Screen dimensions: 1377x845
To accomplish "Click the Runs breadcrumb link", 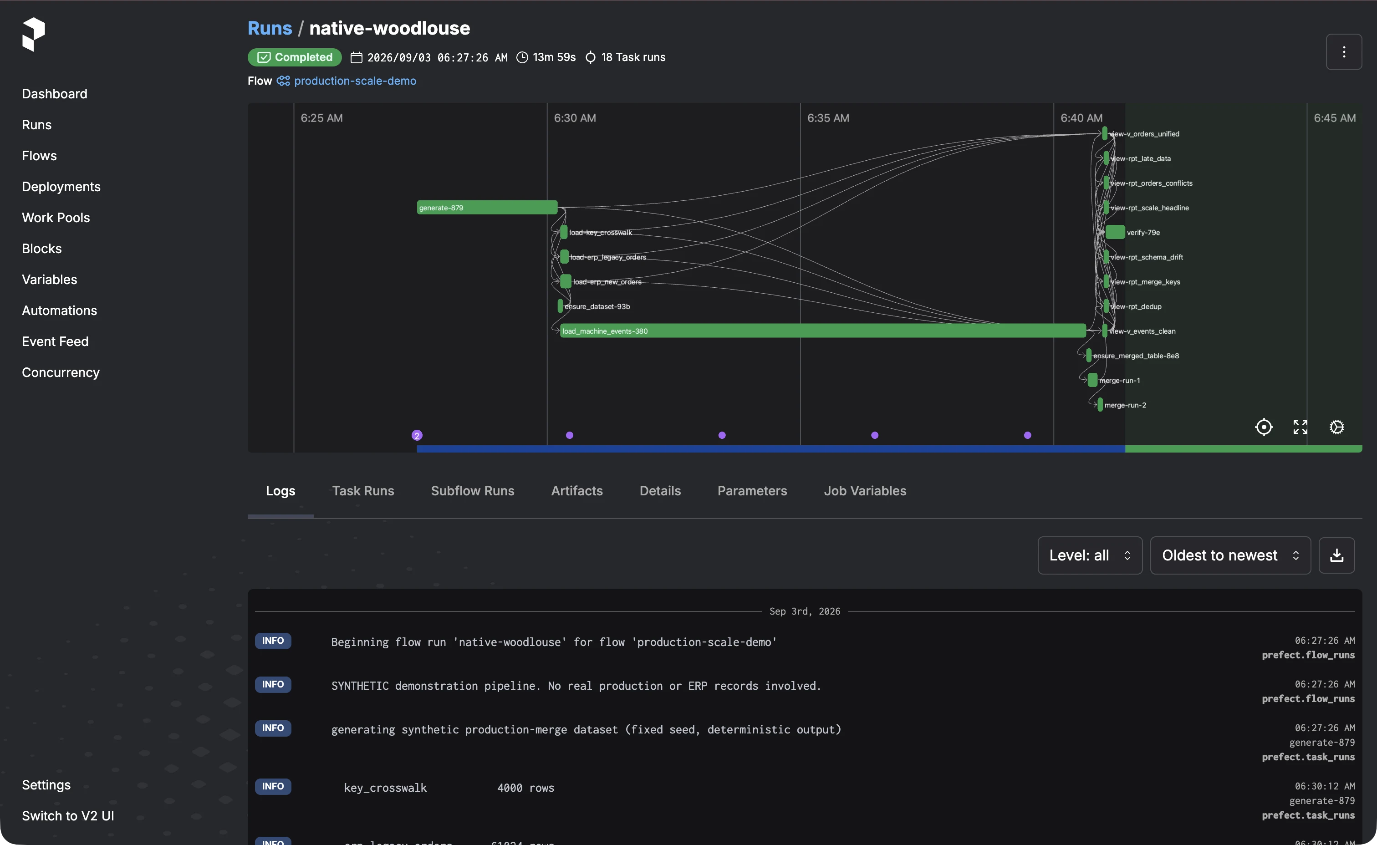I will (x=270, y=28).
